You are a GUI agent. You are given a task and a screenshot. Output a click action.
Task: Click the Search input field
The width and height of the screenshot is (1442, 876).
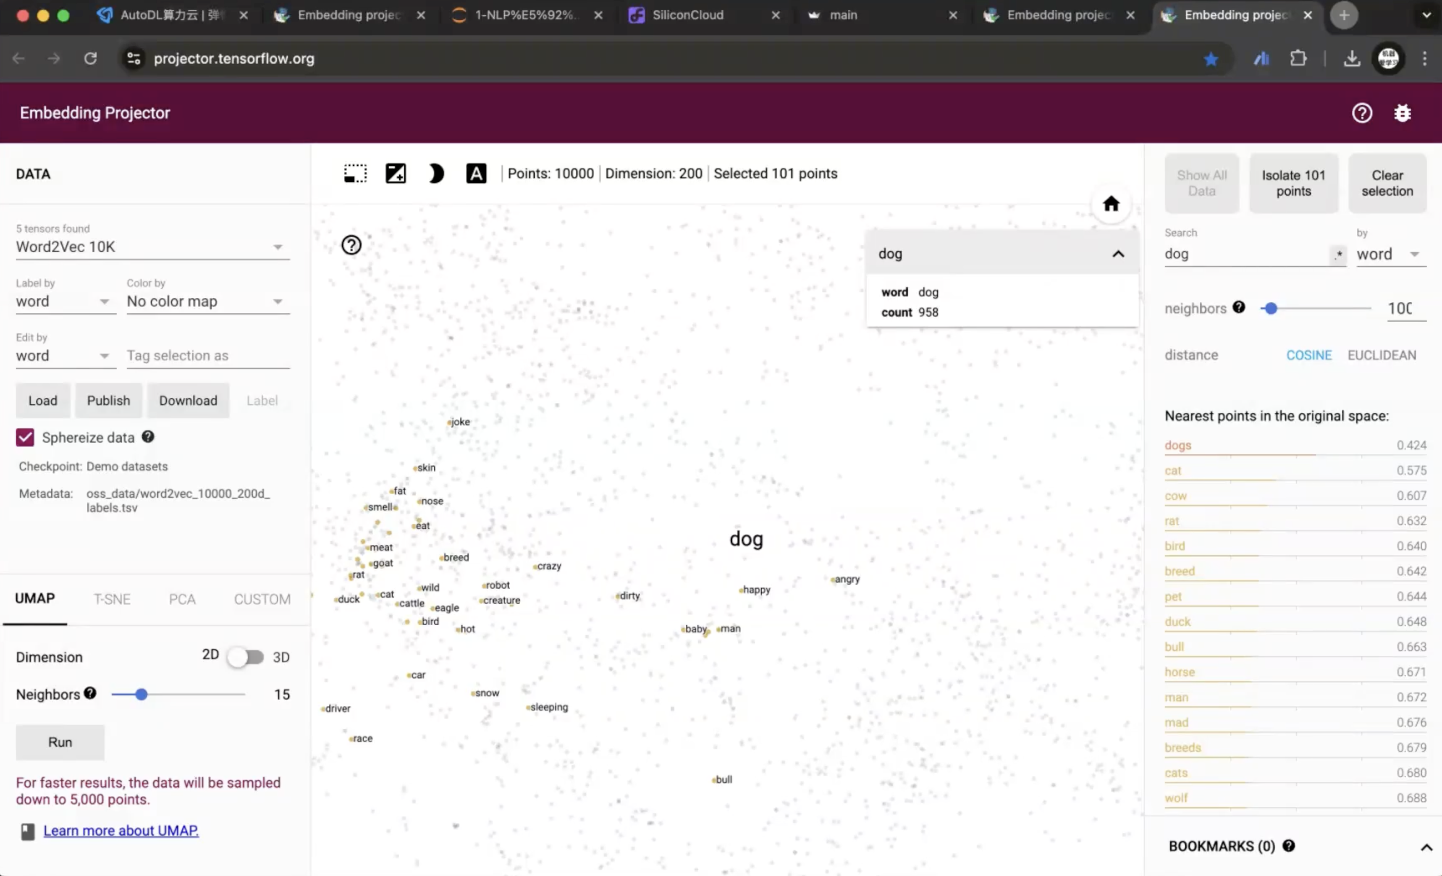(x=1247, y=254)
